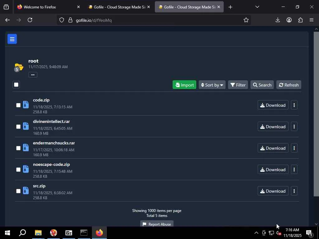
Task: Open the list all tabs dropdown
Action: (257, 7)
